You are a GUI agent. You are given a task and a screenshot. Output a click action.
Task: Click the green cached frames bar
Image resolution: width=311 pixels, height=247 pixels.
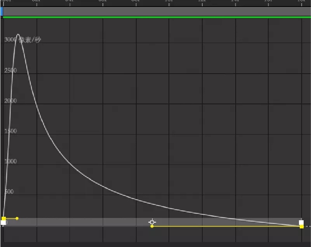point(157,17)
